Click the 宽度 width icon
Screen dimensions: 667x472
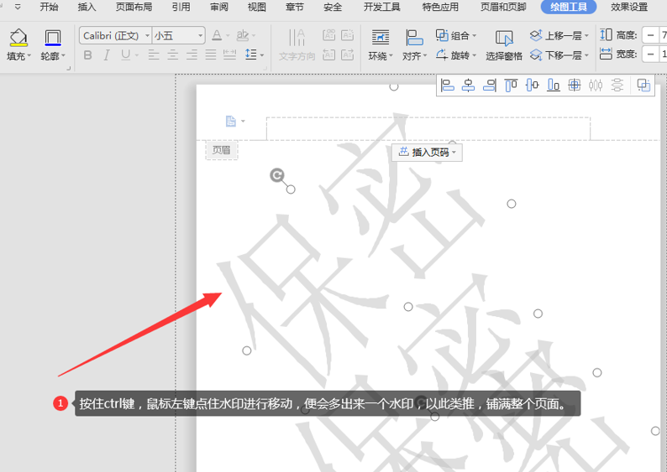[606, 54]
